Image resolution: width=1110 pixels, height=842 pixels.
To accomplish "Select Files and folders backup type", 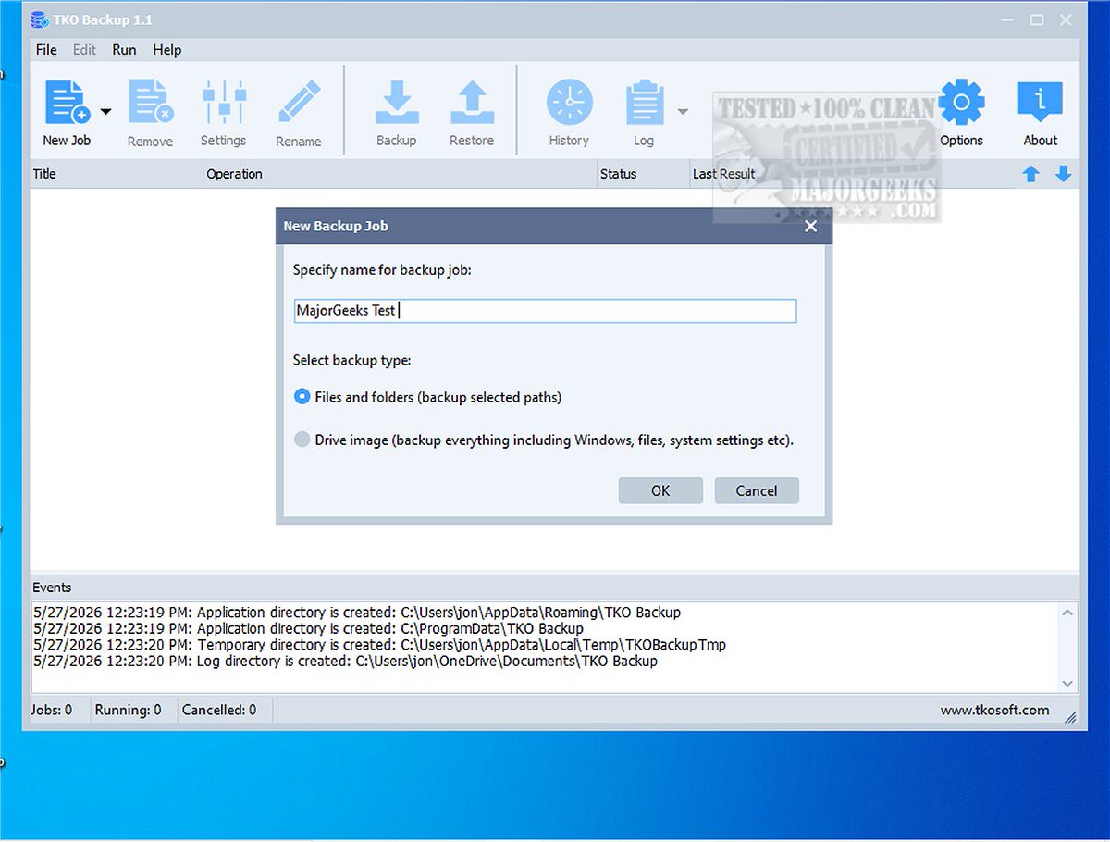I will point(302,396).
